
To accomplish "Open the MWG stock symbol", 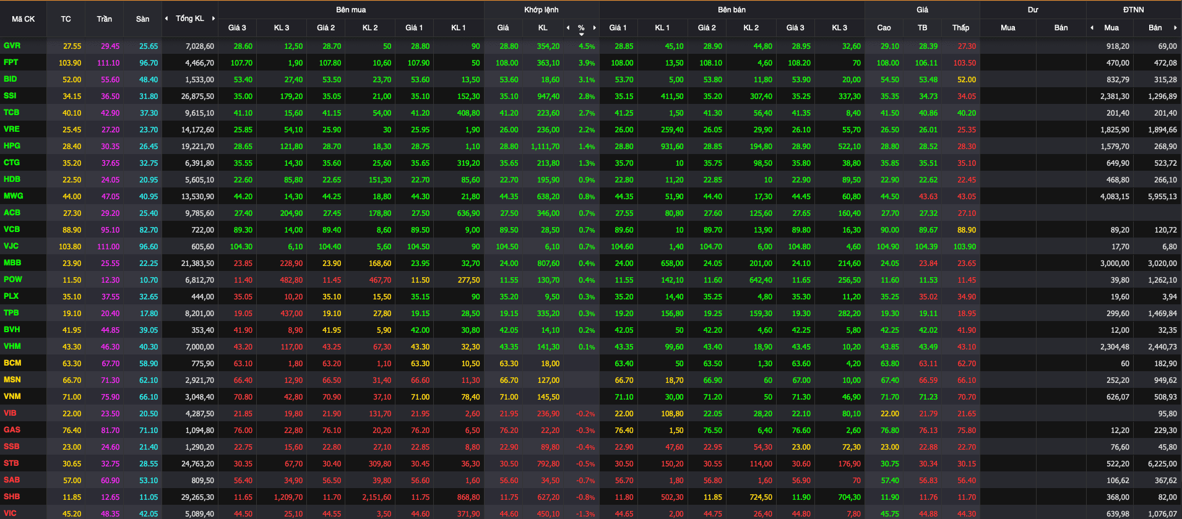I will click(x=13, y=196).
